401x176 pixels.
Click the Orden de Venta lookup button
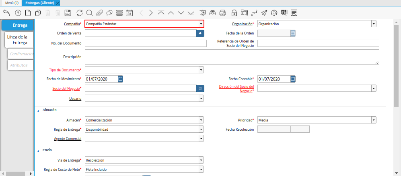point(200,33)
